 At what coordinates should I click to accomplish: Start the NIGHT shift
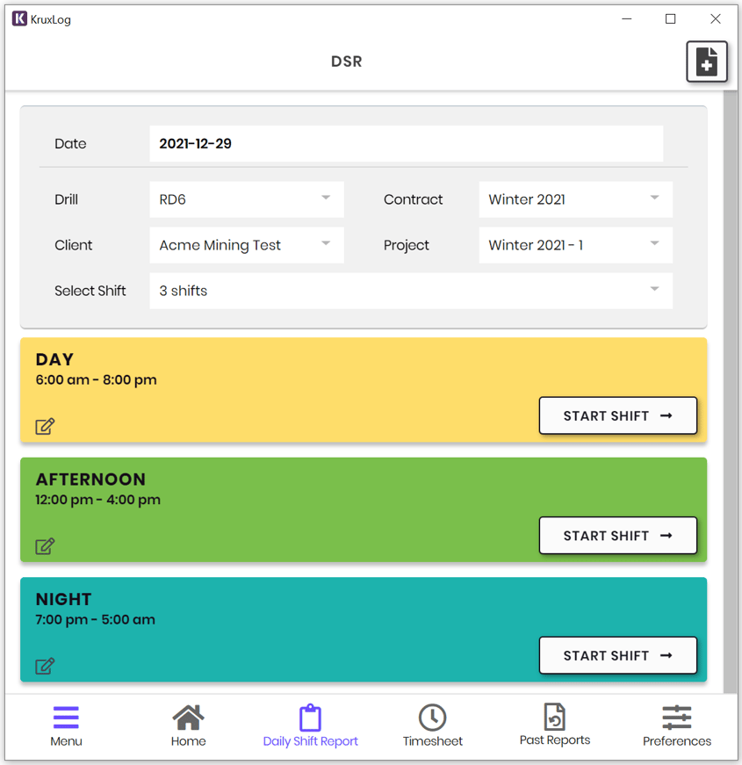point(617,655)
